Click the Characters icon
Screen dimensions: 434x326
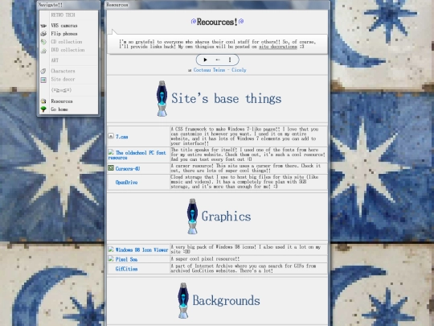tap(43, 72)
